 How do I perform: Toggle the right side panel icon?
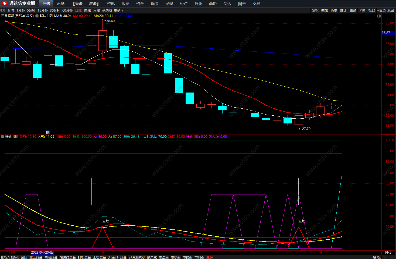[x=379, y=16]
